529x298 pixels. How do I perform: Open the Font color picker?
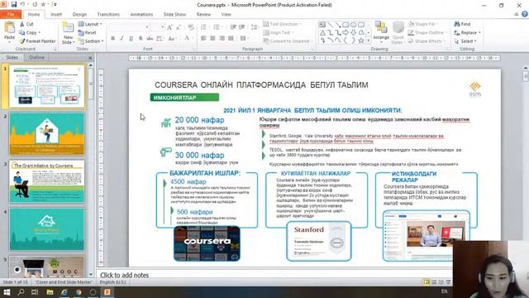pos(188,39)
